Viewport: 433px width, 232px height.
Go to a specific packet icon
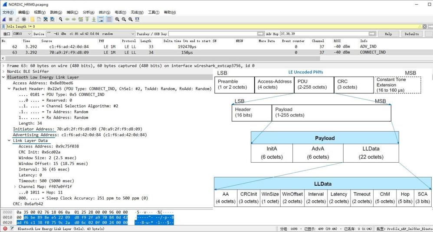pos(80,19)
